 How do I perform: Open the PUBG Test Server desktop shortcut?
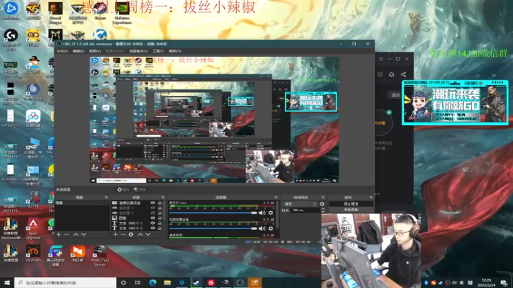(x=100, y=256)
